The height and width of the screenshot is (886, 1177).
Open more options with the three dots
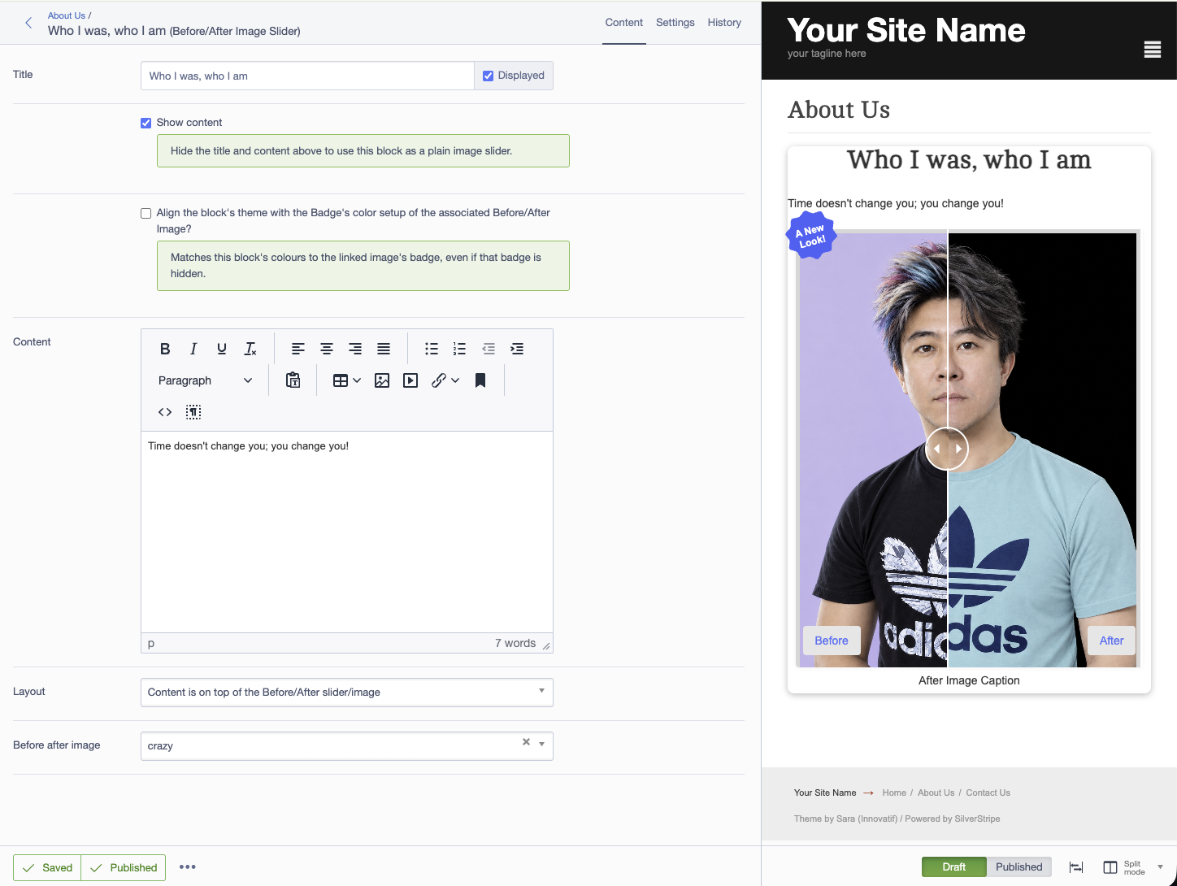[188, 866]
